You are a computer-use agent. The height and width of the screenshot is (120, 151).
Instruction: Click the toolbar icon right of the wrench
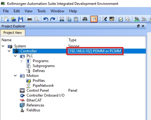tap(112, 19)
